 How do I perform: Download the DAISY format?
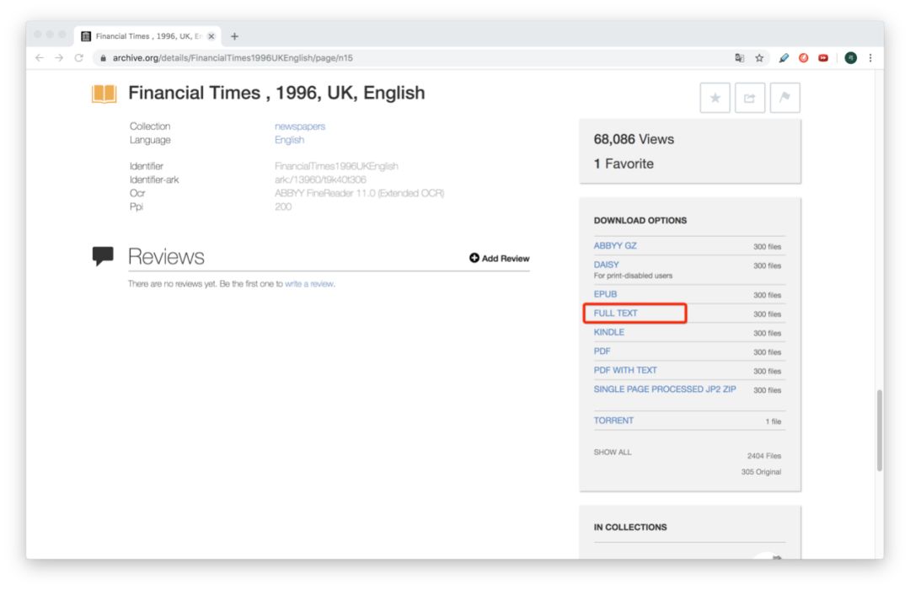pos(606,264)
